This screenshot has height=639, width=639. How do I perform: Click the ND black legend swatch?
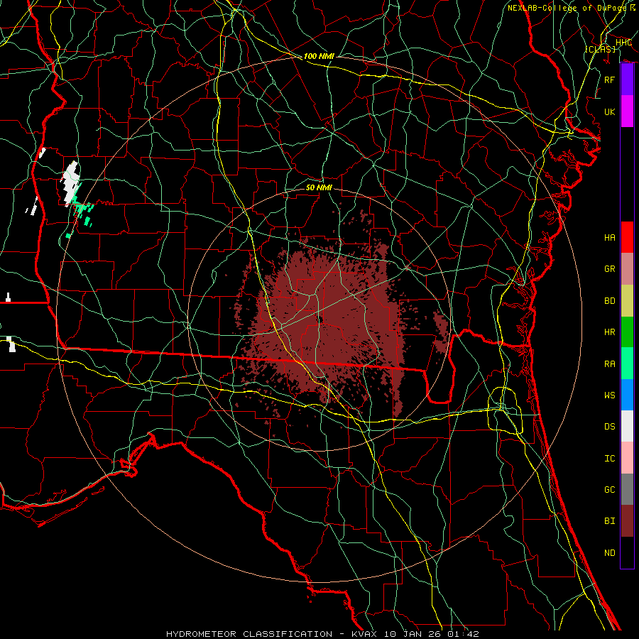[627, 552]
